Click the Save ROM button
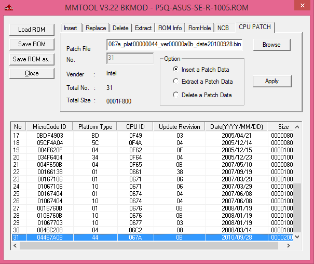This screenshot has height=264, width=314. 32,44
